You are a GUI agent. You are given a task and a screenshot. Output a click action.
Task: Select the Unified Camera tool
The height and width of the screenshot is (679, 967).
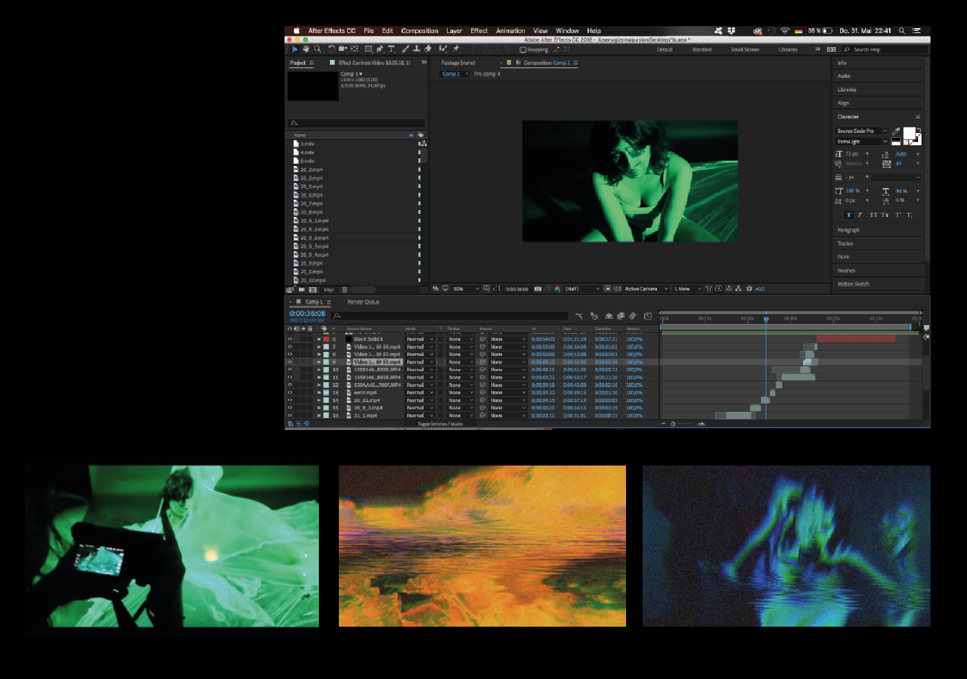point(342,49)
